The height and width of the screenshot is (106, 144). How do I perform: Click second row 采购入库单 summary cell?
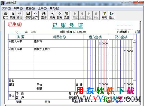click(x=21, y=51)
